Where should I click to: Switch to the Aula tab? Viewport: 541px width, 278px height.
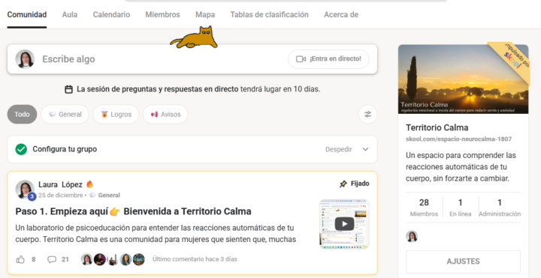click(x=70, y=15)
